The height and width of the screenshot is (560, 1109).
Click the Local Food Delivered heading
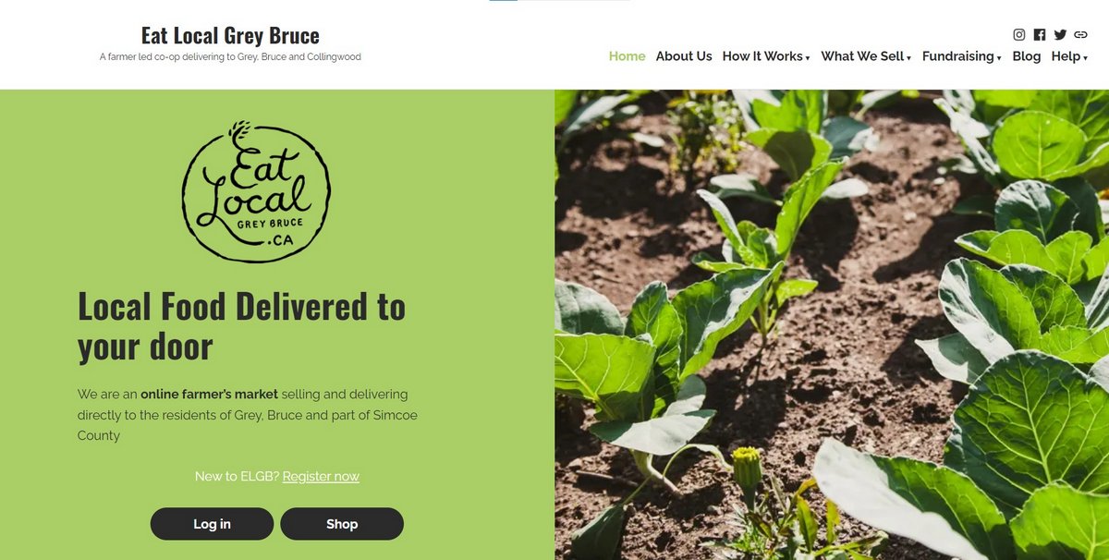click(241, 326)
